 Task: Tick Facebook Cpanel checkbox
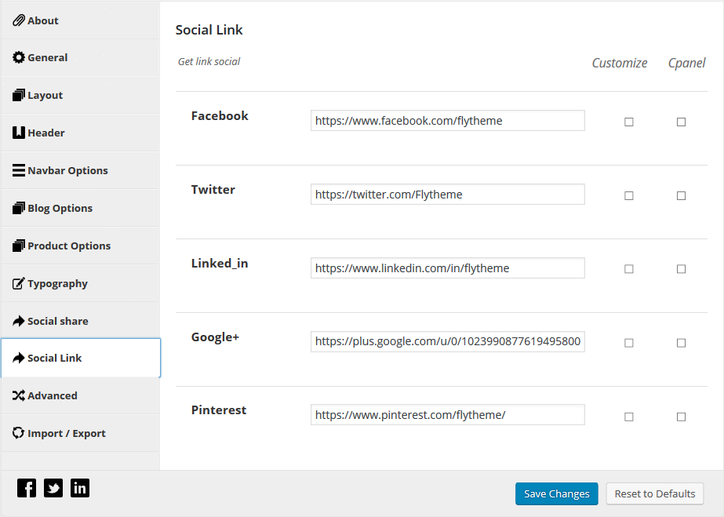point(681,122)
